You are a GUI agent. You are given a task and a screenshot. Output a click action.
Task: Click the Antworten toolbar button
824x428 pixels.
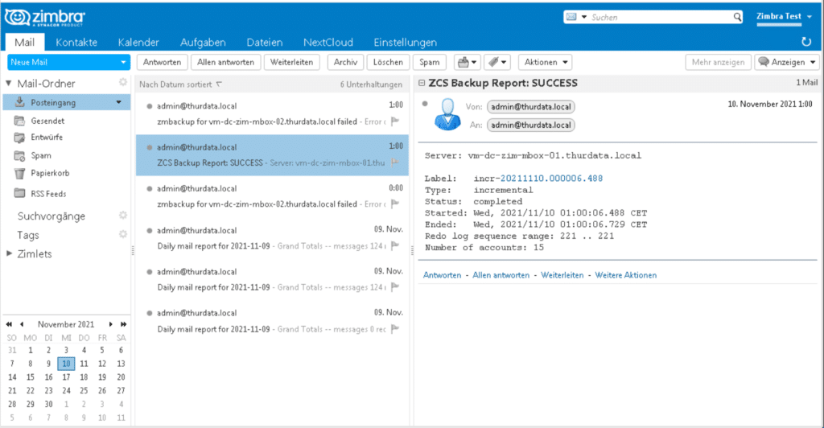click(162, 62)
